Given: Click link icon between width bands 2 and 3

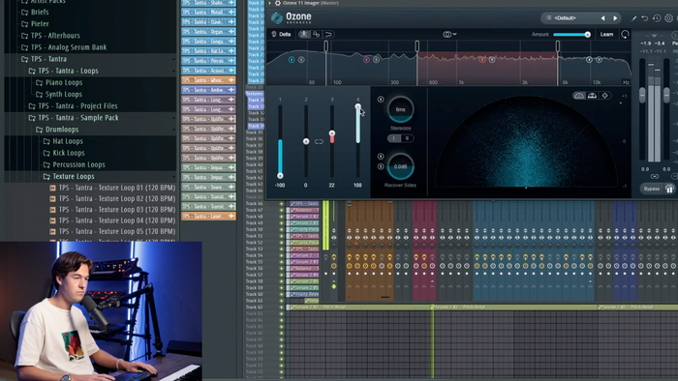Looking at the screenshot, I should (319, 141).
